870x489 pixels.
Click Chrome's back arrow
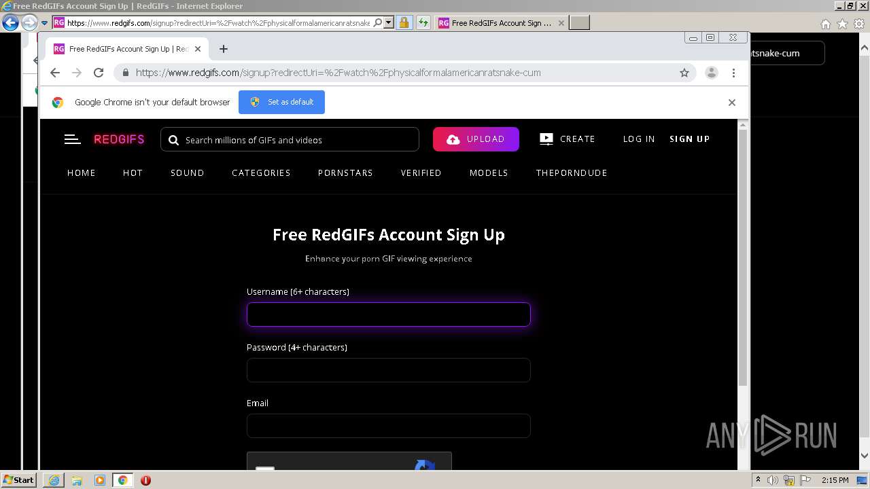pyautogui.click(x=55, y=73)
